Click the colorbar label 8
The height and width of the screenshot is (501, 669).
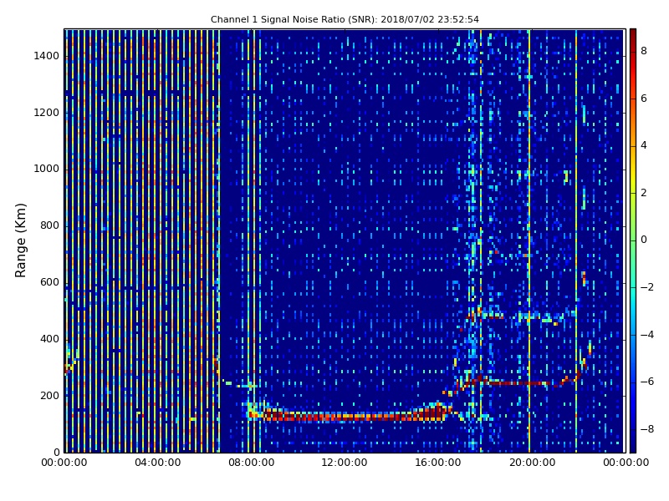point(644,51)
